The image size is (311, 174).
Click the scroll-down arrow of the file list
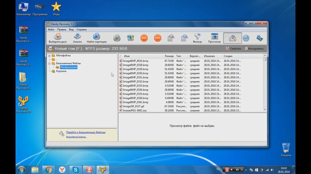click(x=265, y=109)
